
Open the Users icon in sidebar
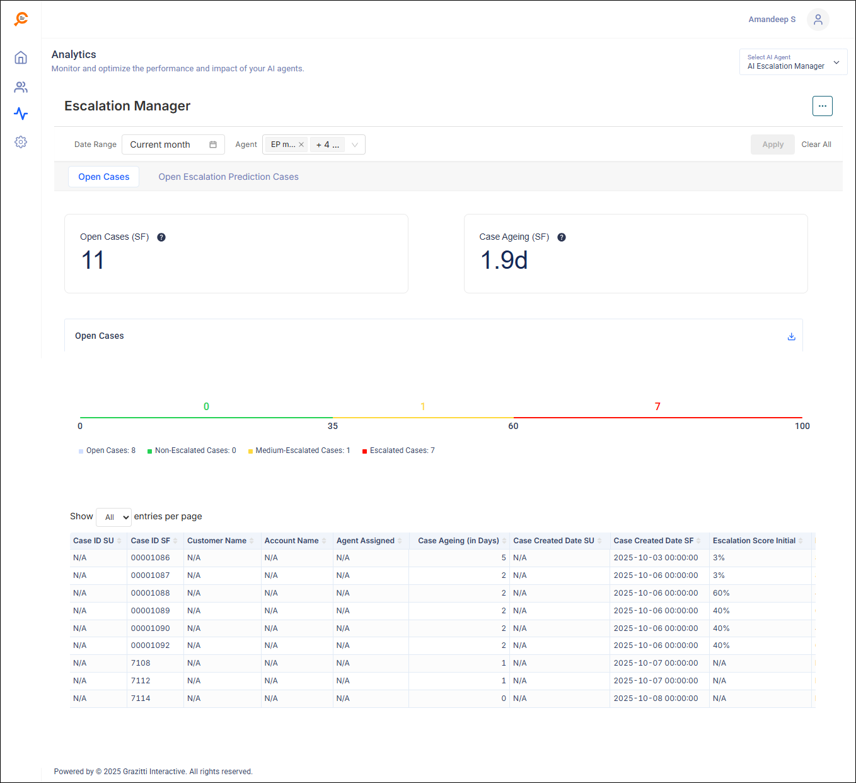point(21,87)
